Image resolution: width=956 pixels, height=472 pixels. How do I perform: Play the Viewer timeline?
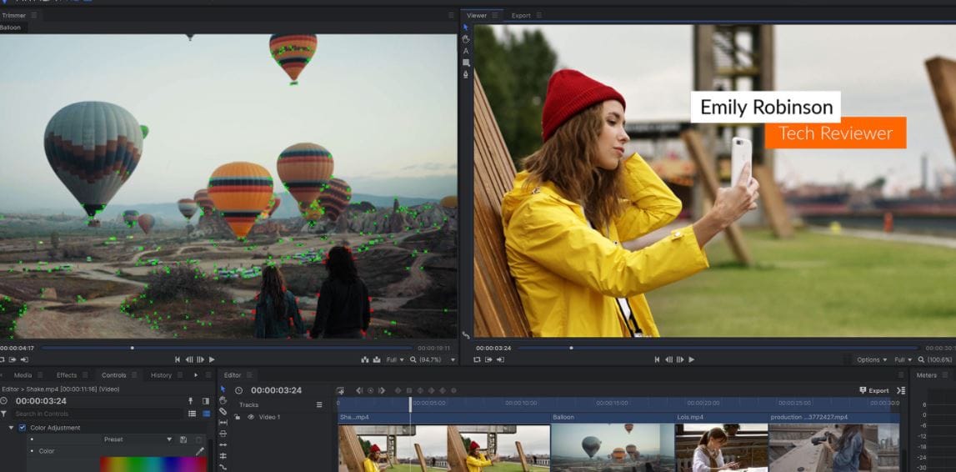coord(692,359)
